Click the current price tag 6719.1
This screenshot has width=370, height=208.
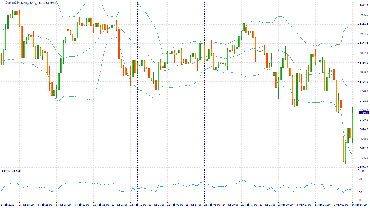(364, 113)
